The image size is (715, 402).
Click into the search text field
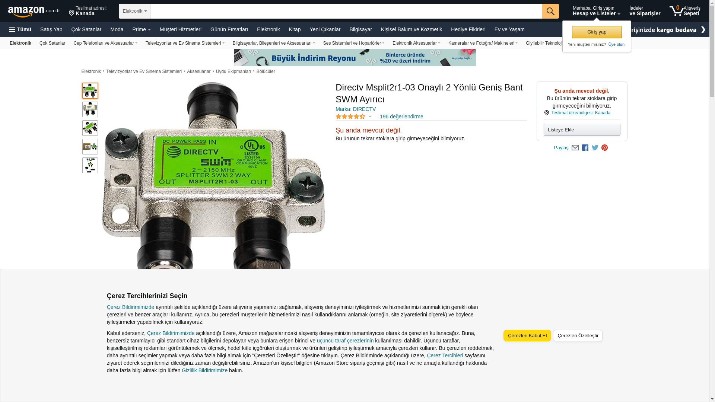(x=346, y=11)
